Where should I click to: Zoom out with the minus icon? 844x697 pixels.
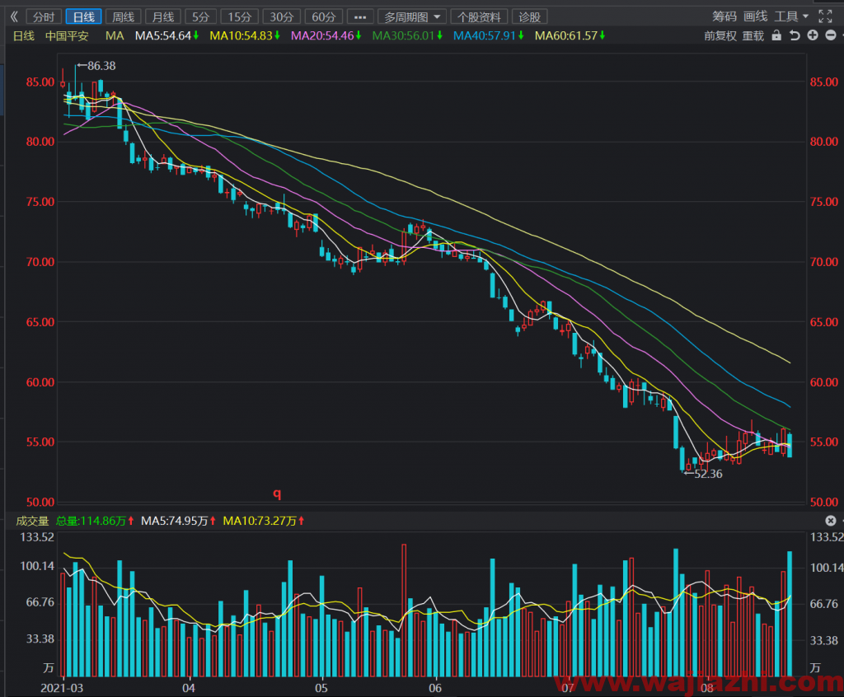point(831,35)
